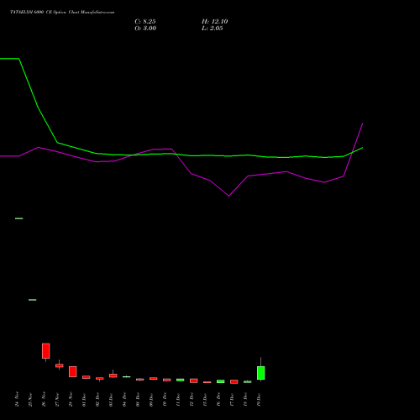Select the tall red candle on 26 Nov
This screenshot has height=420, width=420.
pos(46,351)
